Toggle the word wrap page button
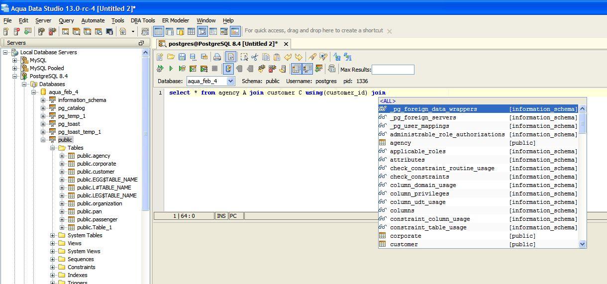The height and width of the screenshot is (284, 607). tap(230, 57)
